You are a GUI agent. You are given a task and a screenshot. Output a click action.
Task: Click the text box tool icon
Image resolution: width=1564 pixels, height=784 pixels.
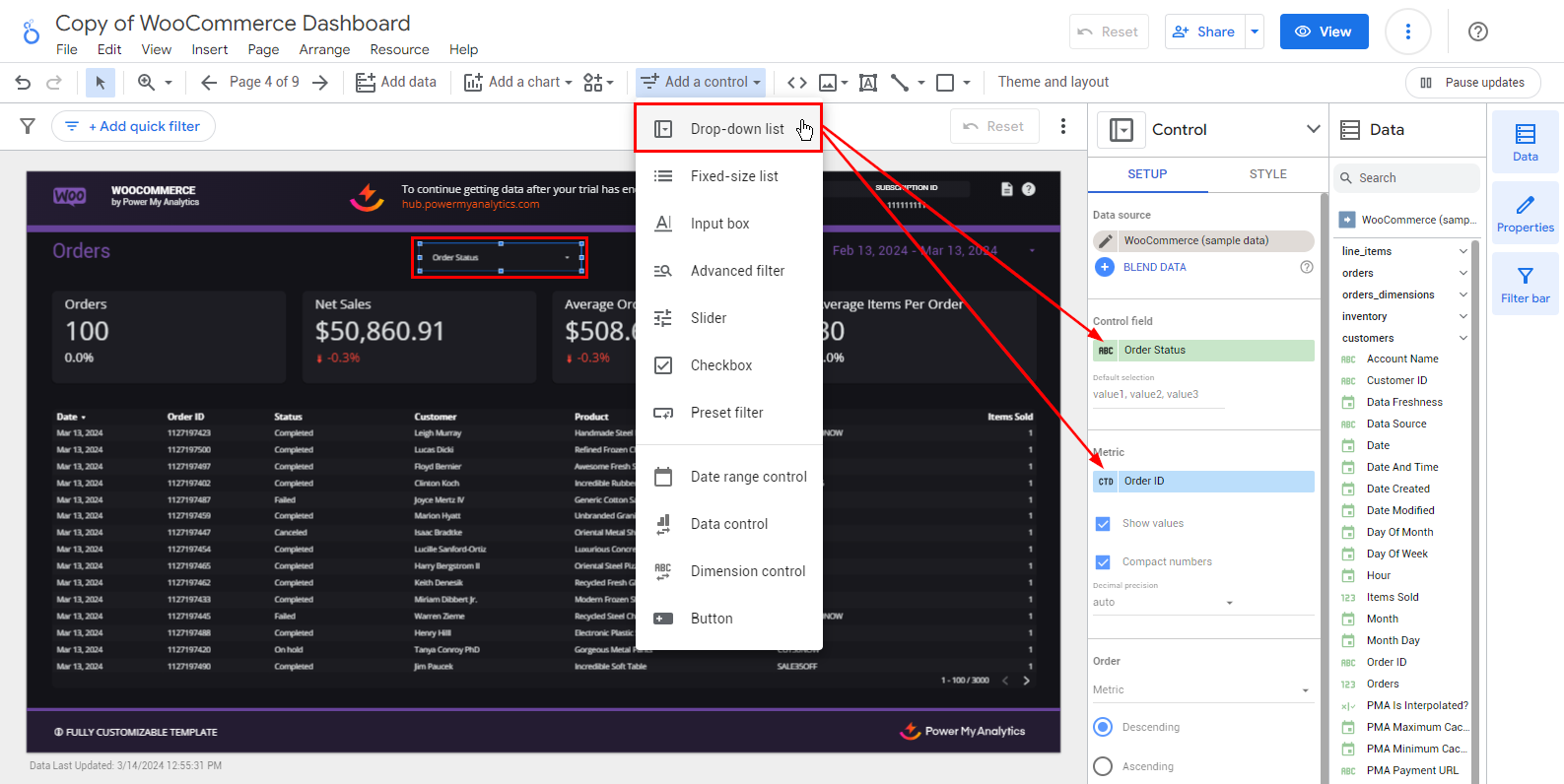tap(868, 83)
